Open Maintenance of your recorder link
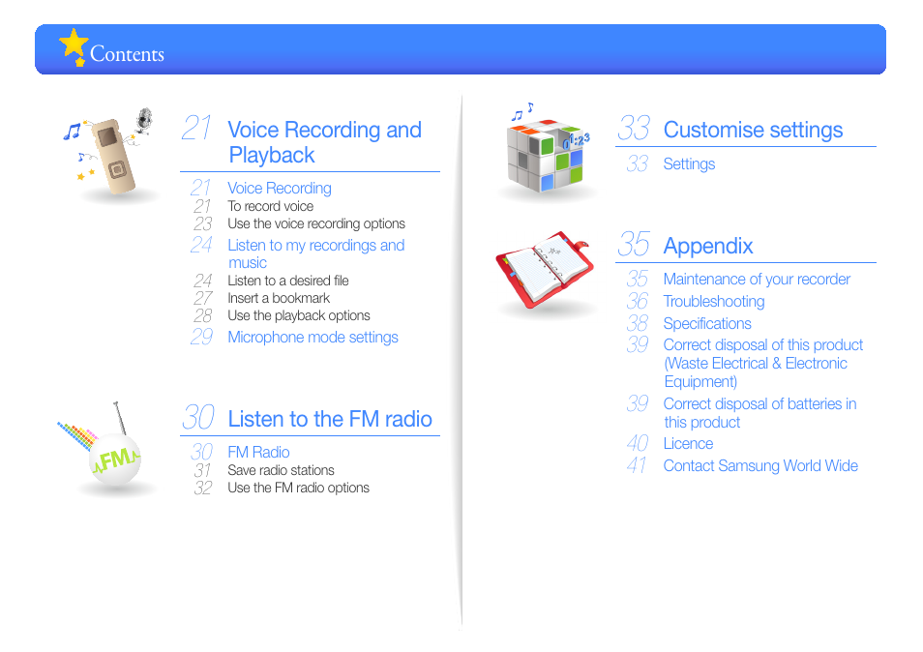 [x=757, y=279]
